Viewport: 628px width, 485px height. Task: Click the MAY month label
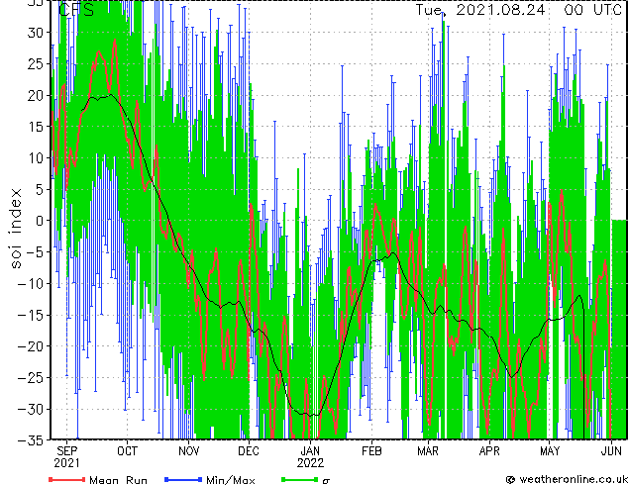click(x=550, y=451)
